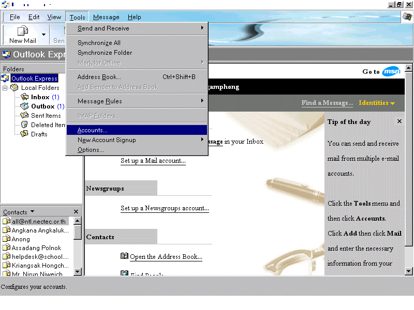Click the Local Folders icon

pyautogui.click(x=14, y=87)
